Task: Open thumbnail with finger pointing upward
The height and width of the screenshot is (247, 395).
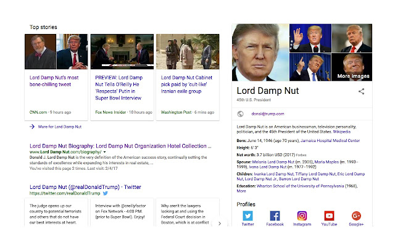Action: tap(310, 67)
